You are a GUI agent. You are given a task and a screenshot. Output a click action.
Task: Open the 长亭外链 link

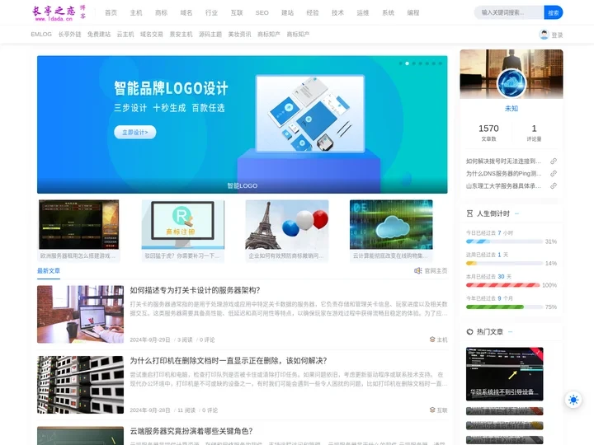click(69, 34)
